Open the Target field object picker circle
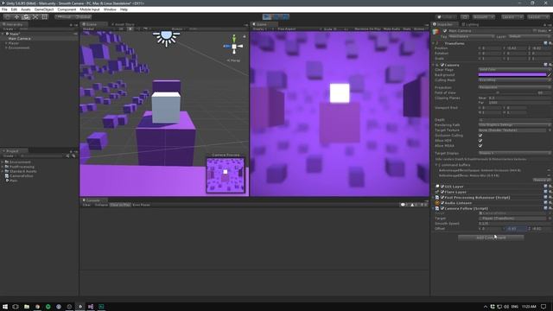553x311 pixels. pyautogui.click(x=550, y=219)
